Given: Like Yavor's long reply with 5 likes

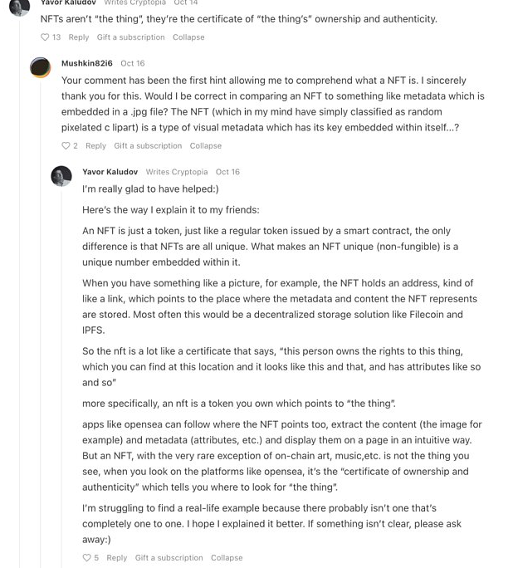Looking at the screenshot, I should 87,558.
